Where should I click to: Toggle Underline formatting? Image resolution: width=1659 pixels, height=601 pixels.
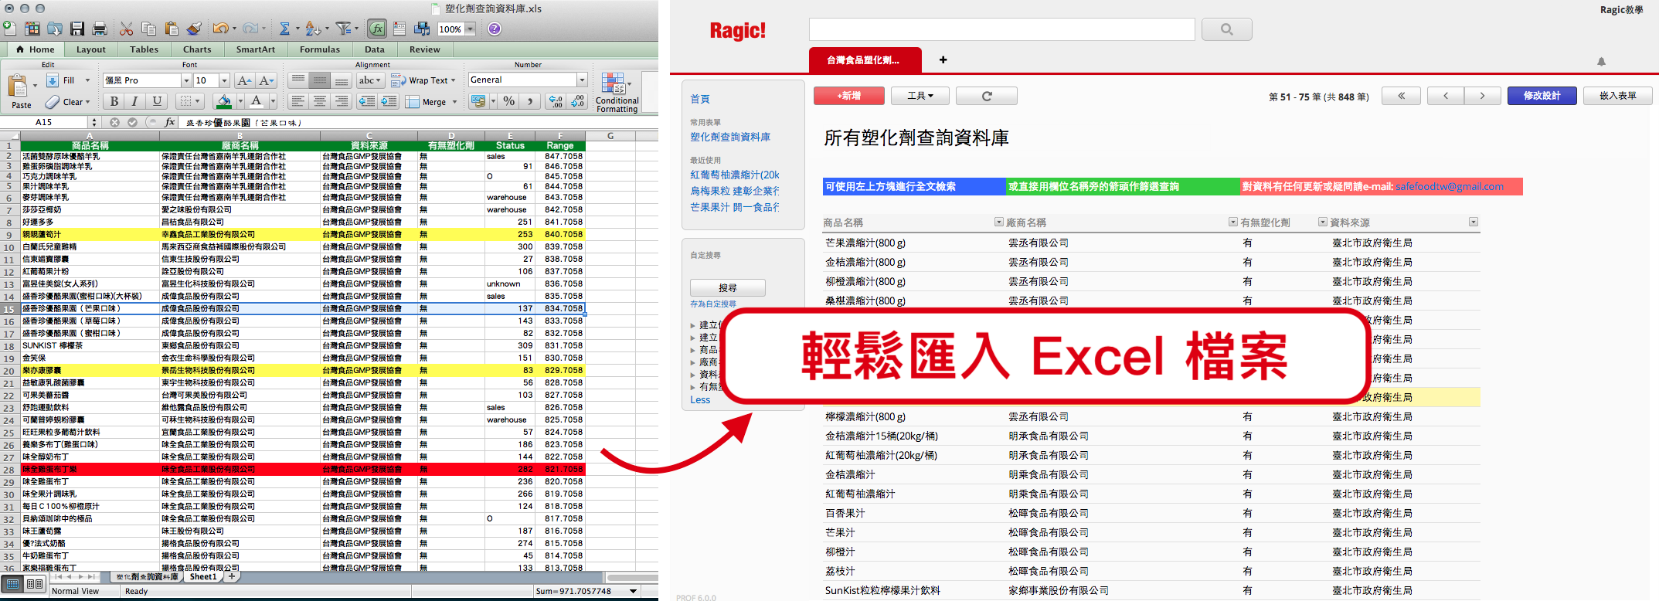coord(157,101)
